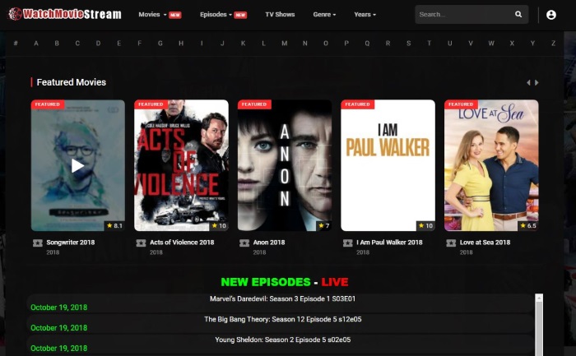Filter titles starting with letter G
This screenshot has height=356, width=576.
(160, 44)
